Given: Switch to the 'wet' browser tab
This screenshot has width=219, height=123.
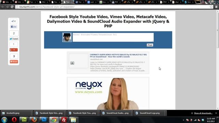Looking at the screenshot, I should 92,2.
